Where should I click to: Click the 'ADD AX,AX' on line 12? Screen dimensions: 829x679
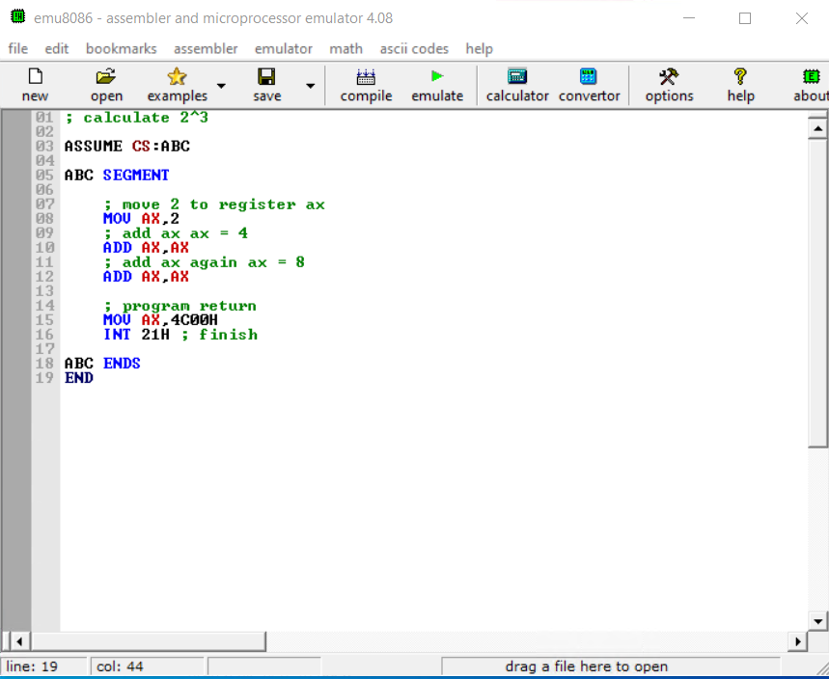(x=146, y=277)
